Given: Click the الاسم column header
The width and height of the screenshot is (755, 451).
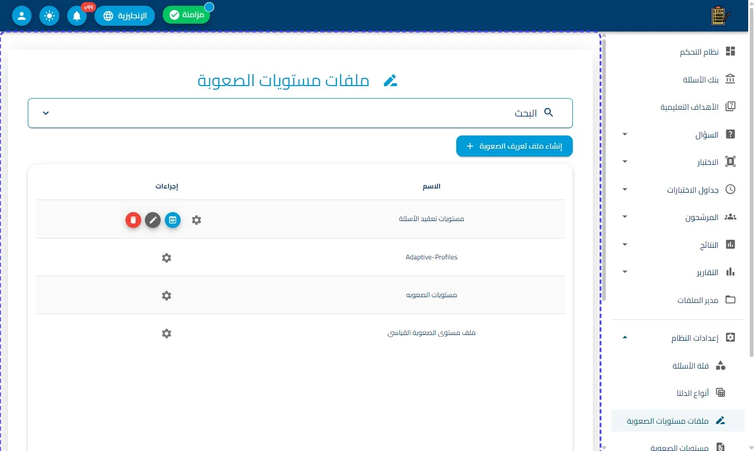Looking at the screenshot, I should 432,186.
